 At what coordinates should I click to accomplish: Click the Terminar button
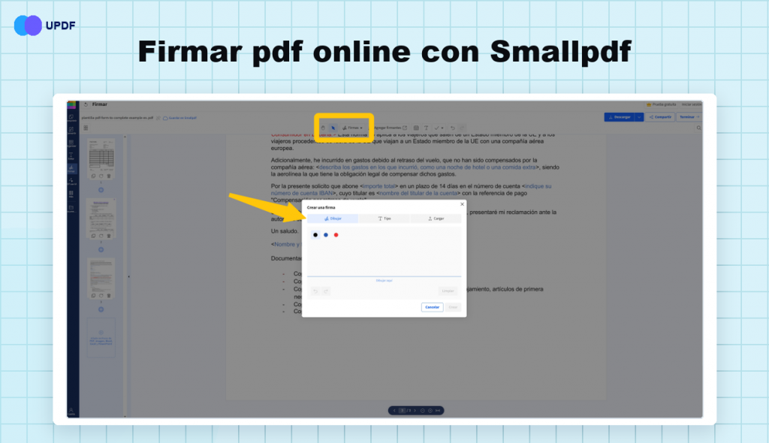689,117
